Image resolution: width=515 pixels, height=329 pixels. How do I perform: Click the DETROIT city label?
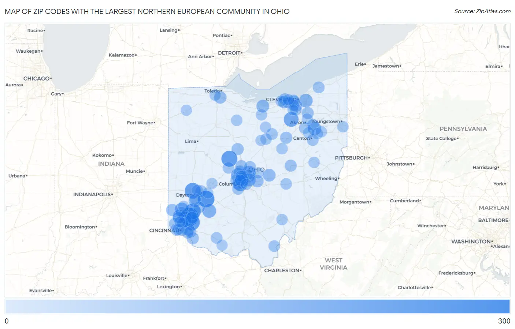pyautogui.click(x=229, y=53)
